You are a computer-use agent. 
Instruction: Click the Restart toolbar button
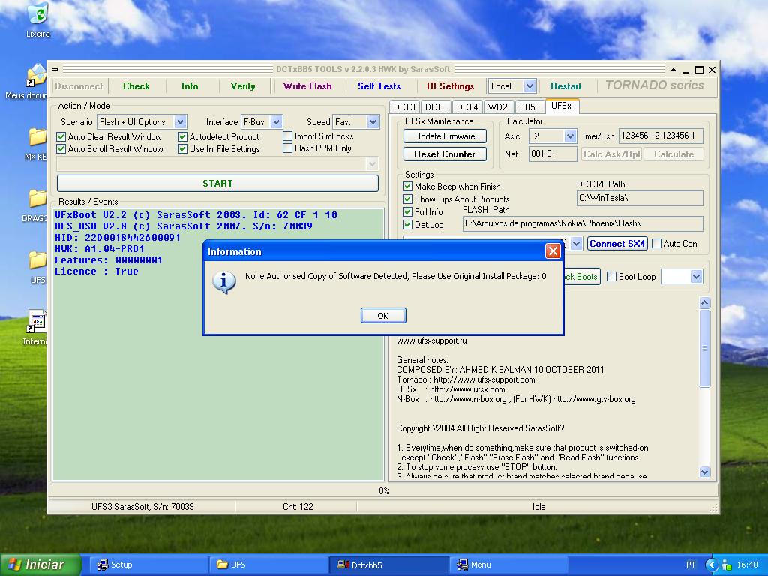(565, 86)
